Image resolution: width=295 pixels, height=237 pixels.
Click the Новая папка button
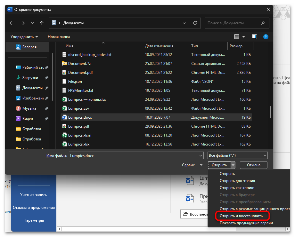point(59,37)
